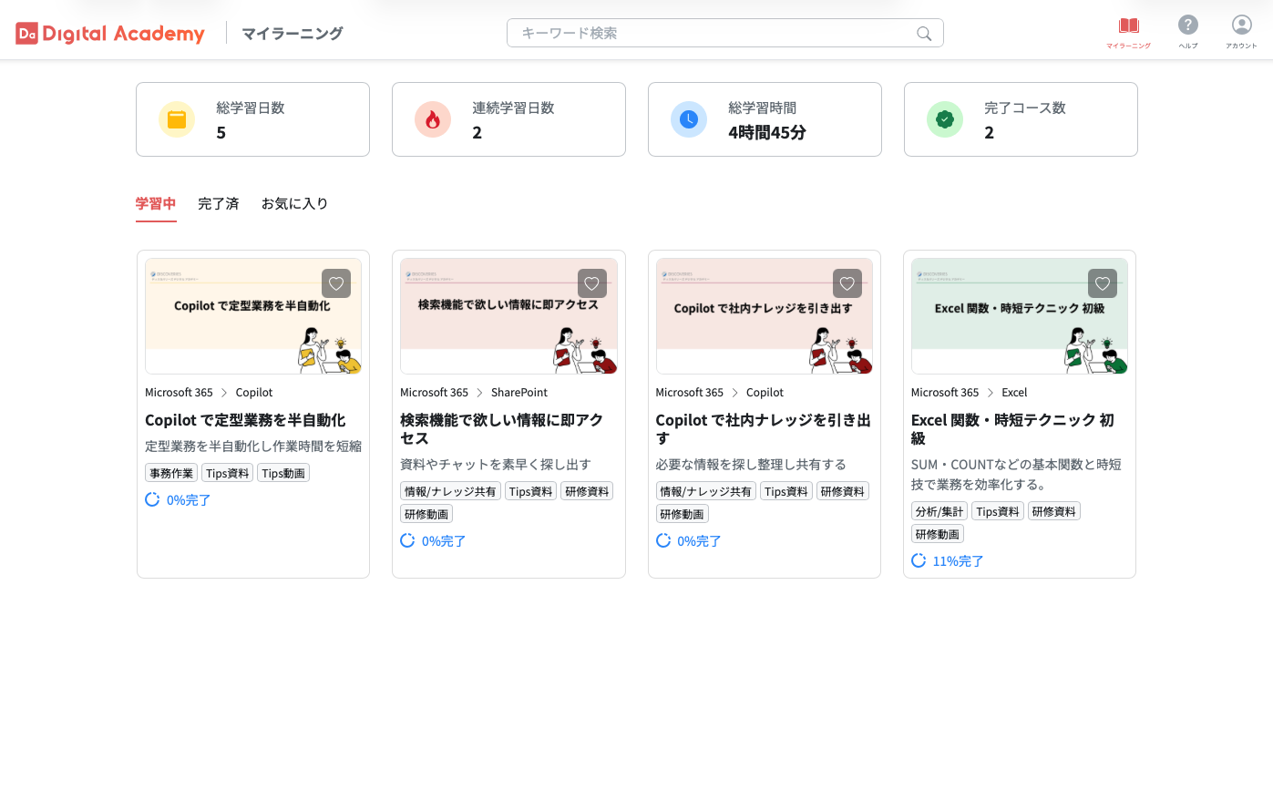Click the マイラーニング page title
1273x811 pixels.
coord(293,34)
